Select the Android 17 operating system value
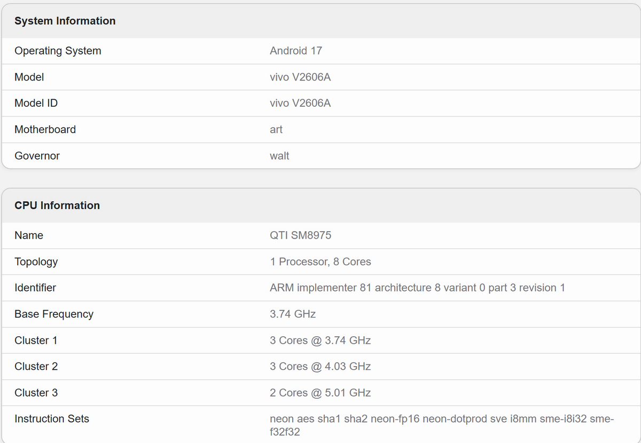 (x=296, y=51)
